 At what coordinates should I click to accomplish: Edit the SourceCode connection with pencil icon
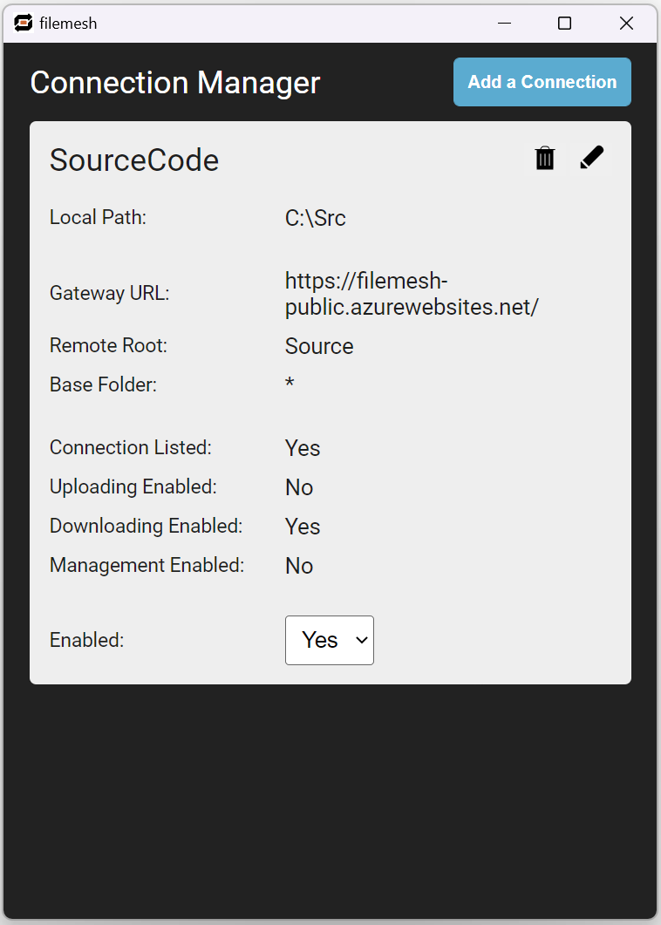point(591,158)
